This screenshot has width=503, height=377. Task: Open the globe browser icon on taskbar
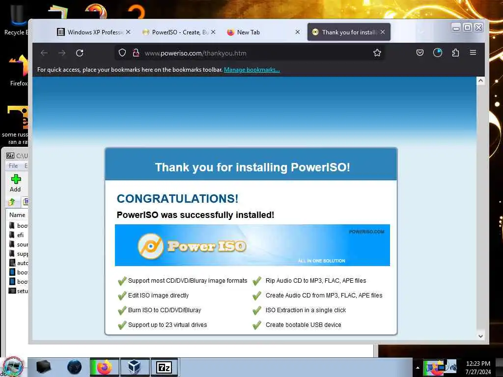(x=75, y=367)
